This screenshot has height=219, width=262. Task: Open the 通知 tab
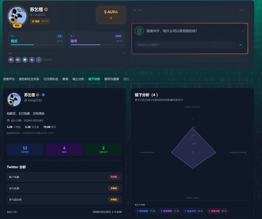[x=126, y=79]
